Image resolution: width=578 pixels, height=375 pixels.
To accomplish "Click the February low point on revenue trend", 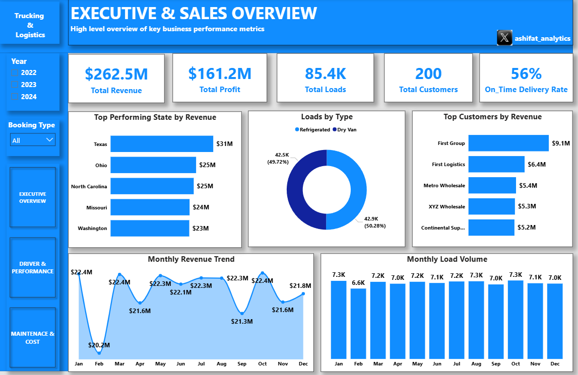I will (99, 353).
